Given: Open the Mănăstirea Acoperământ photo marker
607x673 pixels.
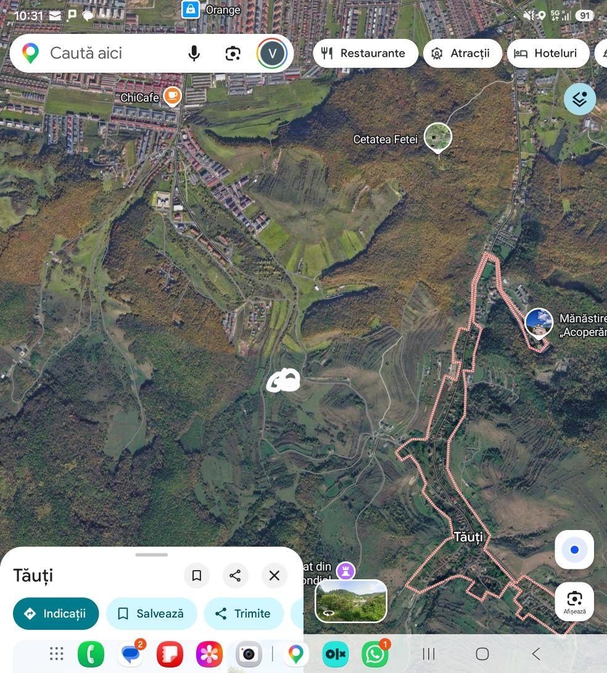Looking at the screenshot, I should [539, 323].
